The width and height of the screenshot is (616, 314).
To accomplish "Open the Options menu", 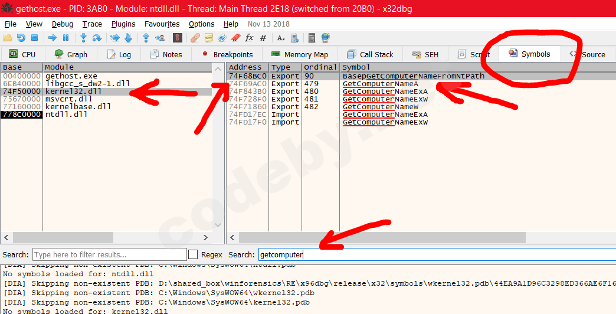I will (202, 24).
